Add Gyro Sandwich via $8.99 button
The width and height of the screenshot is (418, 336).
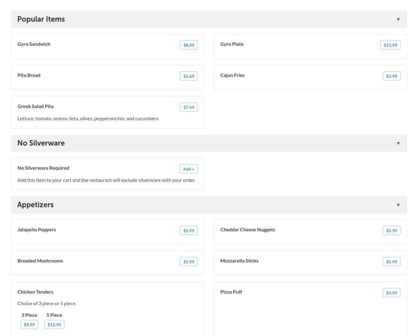[189, 45]
